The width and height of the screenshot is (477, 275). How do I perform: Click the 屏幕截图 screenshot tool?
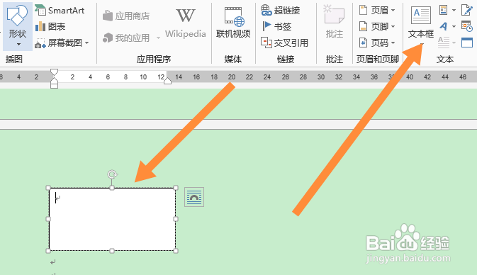coord(58,43)
